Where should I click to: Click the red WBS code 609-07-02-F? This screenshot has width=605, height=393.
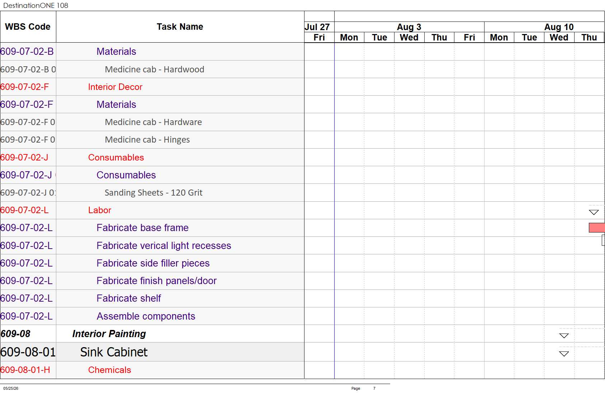pos(24,87)
